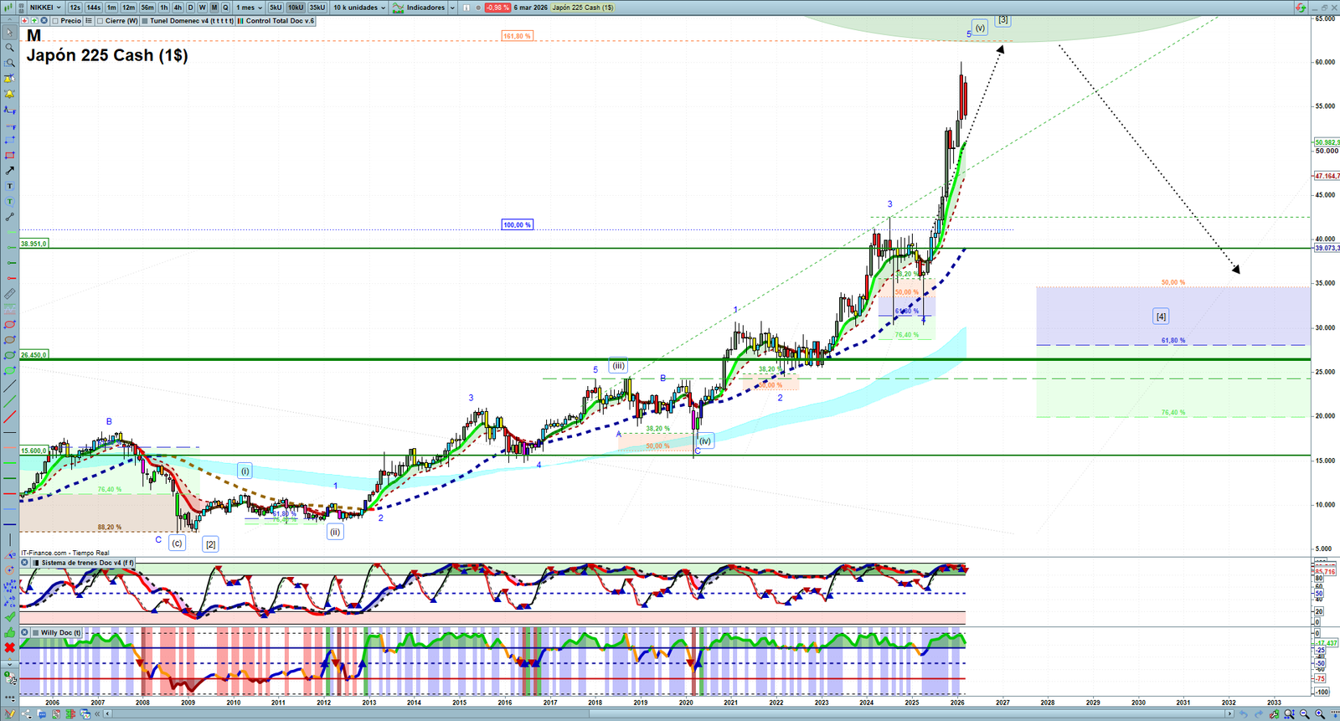The height and width of the screenshot is (721, 1340).
Task: Click the green checkmark tool
Action: click(10, 617)
